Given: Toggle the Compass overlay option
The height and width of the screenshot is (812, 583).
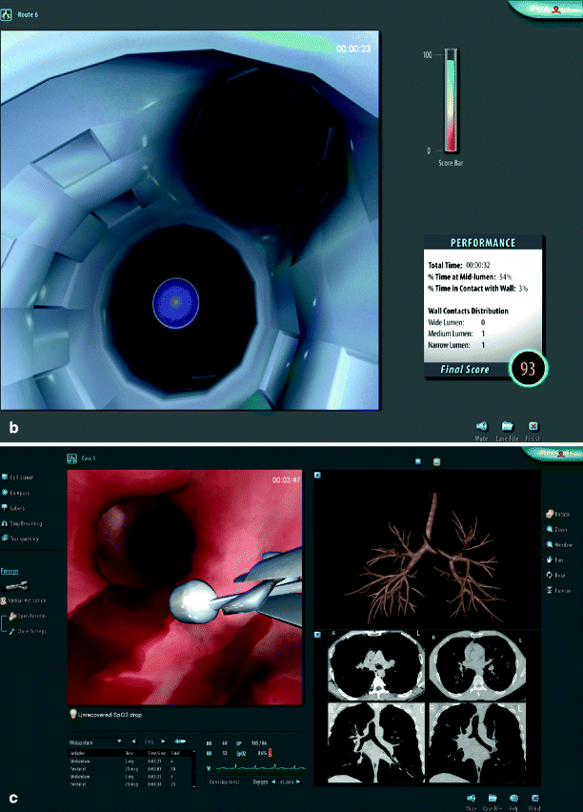Looking at the screenshot, I should click(x=18, y=492).
